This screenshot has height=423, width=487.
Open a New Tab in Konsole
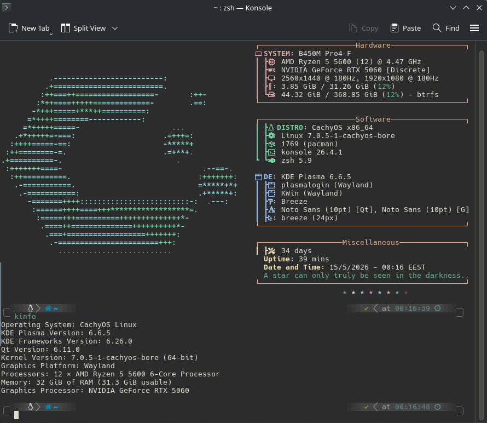tap(29, 28)
